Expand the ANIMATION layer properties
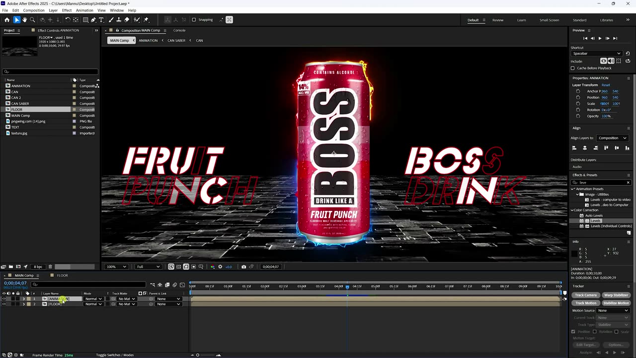 (x=23, y=299)
